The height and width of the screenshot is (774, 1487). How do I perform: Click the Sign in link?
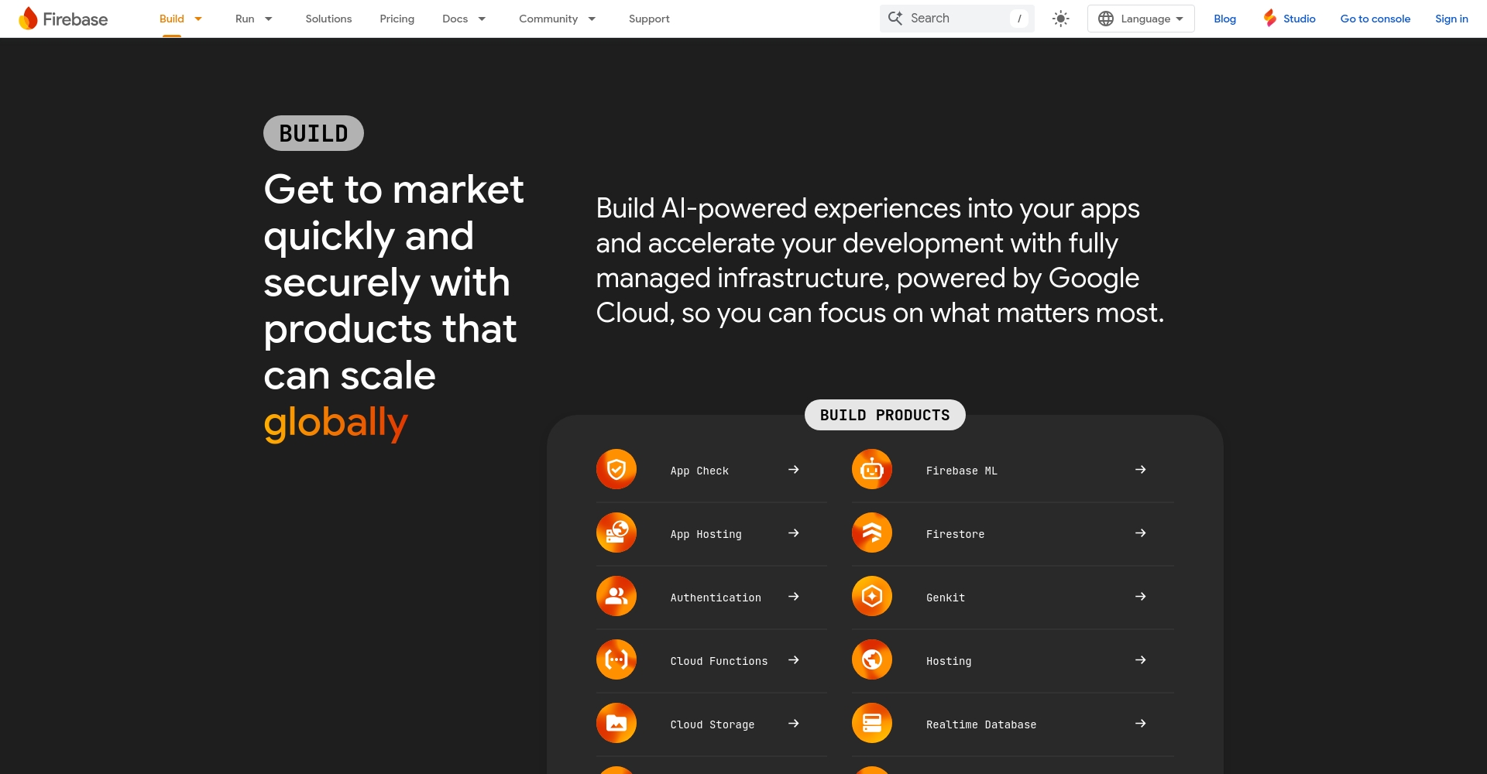click(1451, 19)
